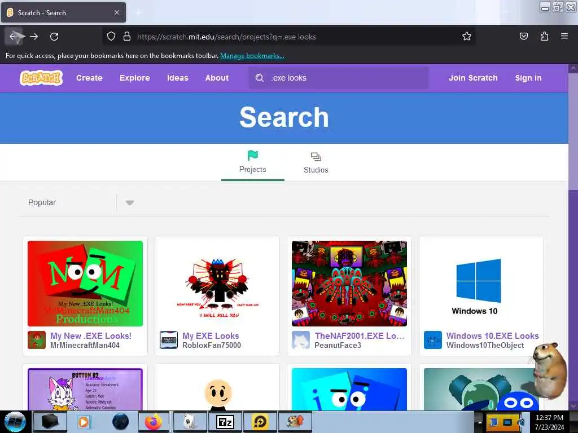Select the Scratch - Search browser tab
This screenshot has width=578, height=433.
point(63,12)
